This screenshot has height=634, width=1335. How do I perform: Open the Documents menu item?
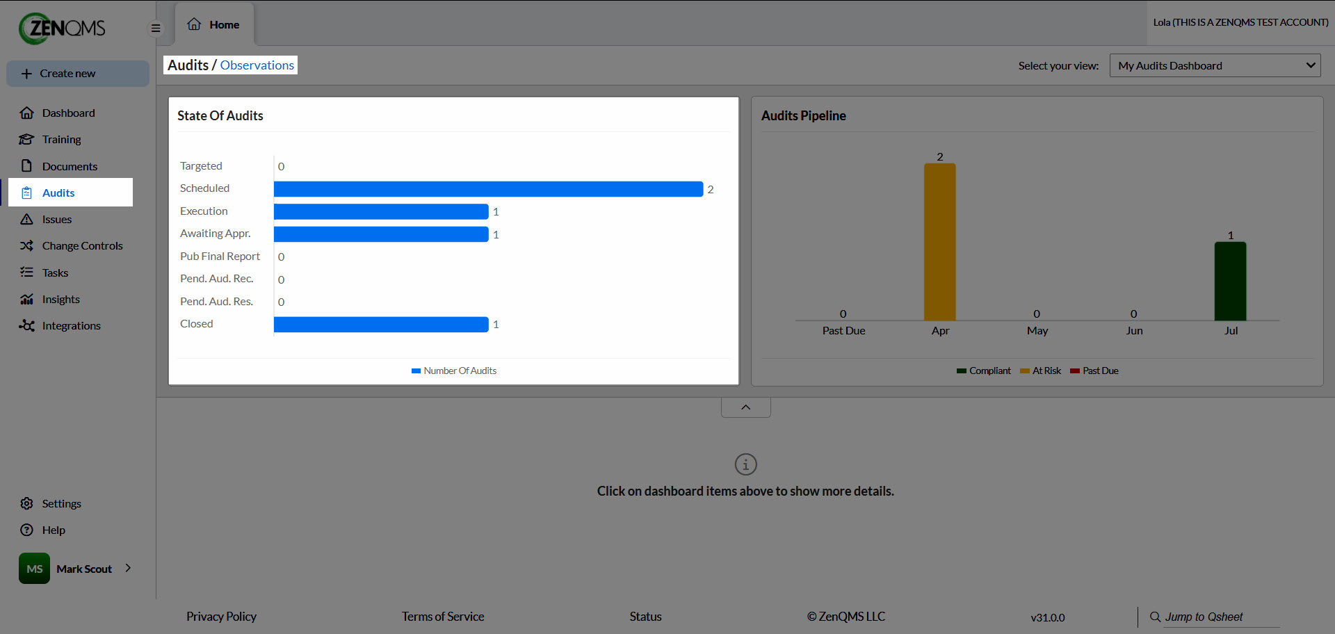(x=68, y=166)
